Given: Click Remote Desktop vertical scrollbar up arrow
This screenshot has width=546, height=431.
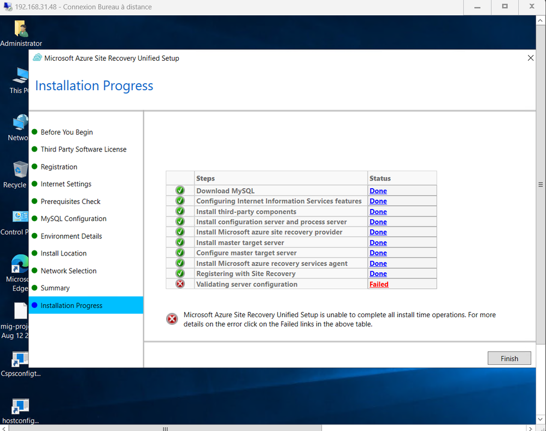Looking at the screenshot, I should pos(540,20).
